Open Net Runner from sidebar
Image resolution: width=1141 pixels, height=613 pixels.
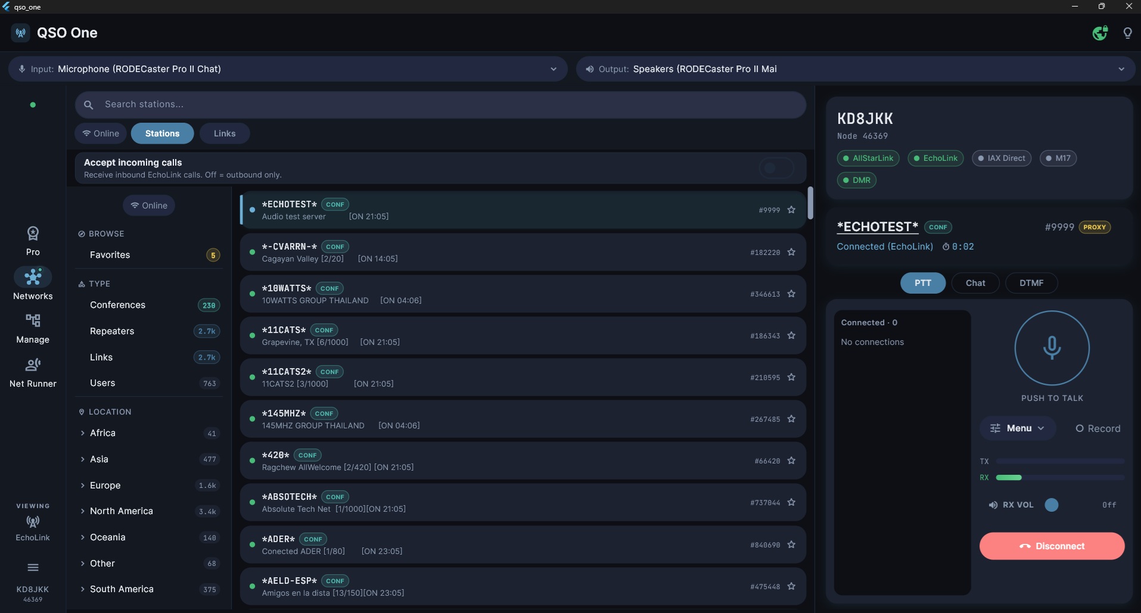tap(33, 373)
